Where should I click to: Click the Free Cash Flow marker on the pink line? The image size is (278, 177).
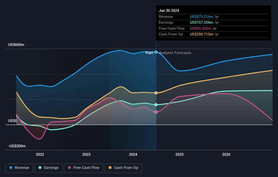[156, 112]
